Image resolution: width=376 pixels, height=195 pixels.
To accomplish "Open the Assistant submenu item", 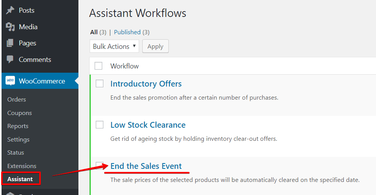I will 20,179.
